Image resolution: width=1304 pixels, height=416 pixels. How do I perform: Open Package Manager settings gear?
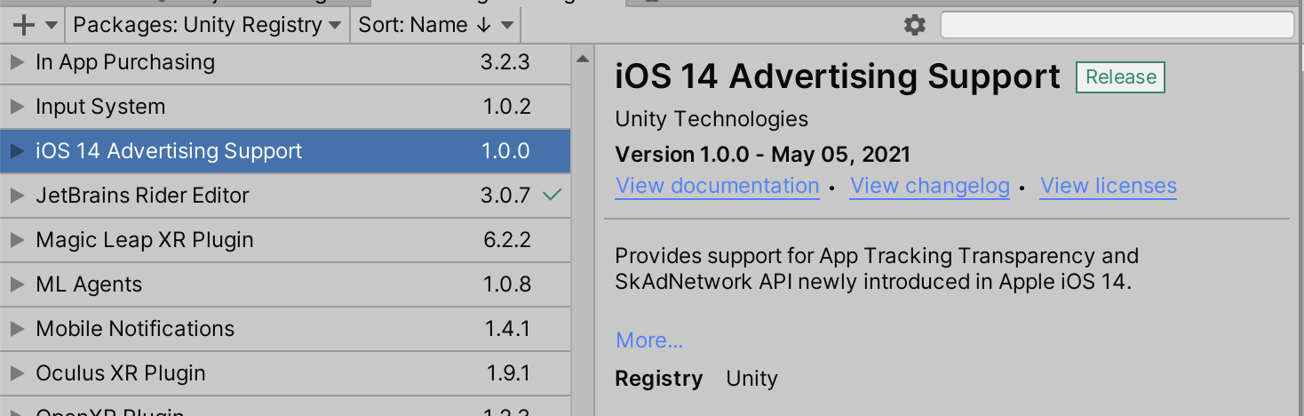(x=914, y=25)
